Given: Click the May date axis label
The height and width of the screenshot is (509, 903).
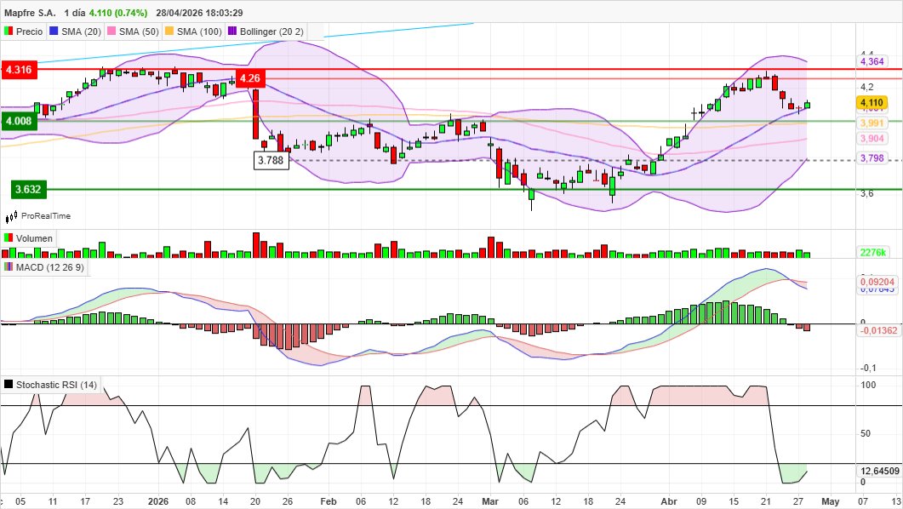Looking at the screenshot, I should 830,501.
